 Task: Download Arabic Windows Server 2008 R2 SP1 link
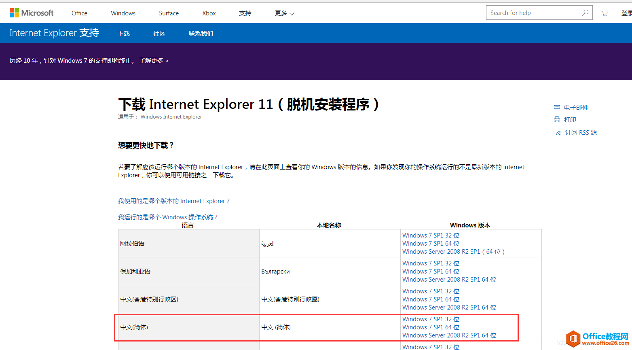click(454, 252)
